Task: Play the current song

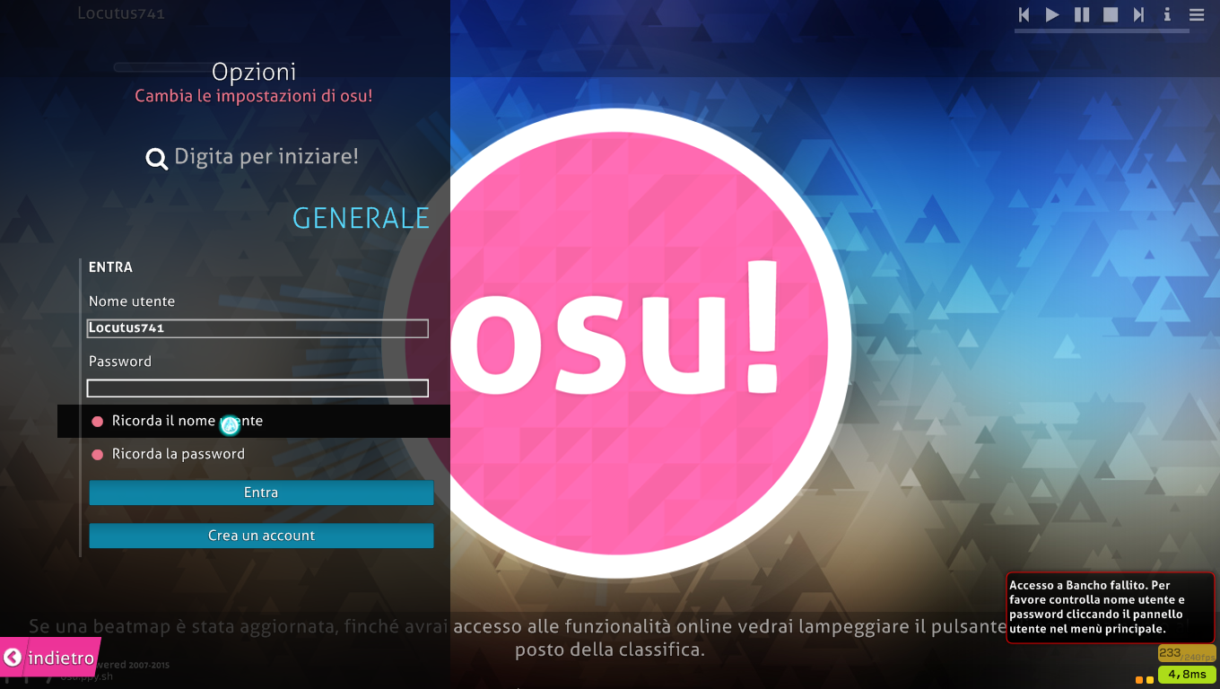Action: (x=1053, y=14)
